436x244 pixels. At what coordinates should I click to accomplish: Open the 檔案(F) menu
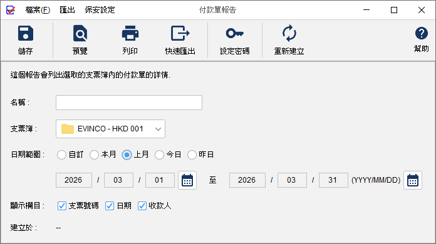coord(38,10)
